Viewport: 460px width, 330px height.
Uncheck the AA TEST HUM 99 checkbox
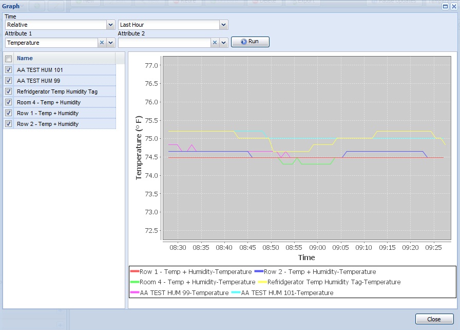(9, 81)
